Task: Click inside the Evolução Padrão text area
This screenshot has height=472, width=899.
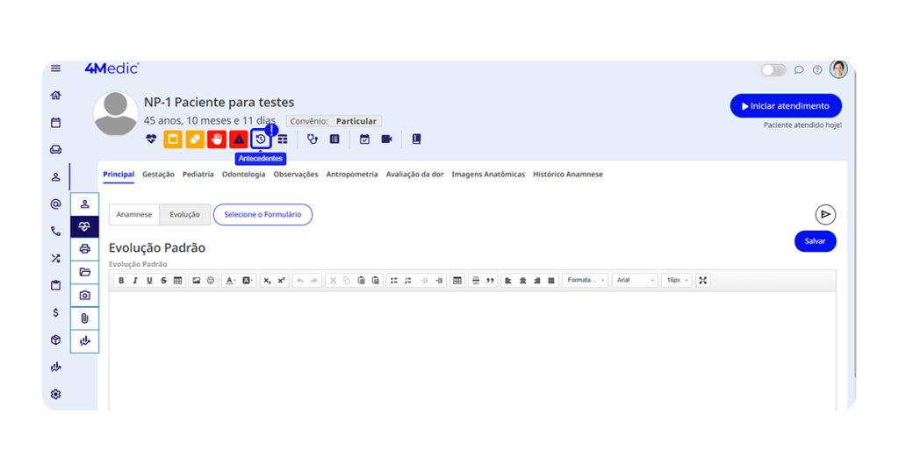Action: [x=472, y=351]
